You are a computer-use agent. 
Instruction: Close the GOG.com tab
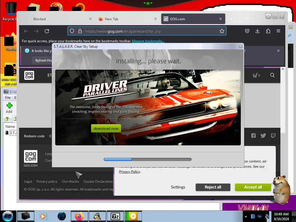pos(221,19)
